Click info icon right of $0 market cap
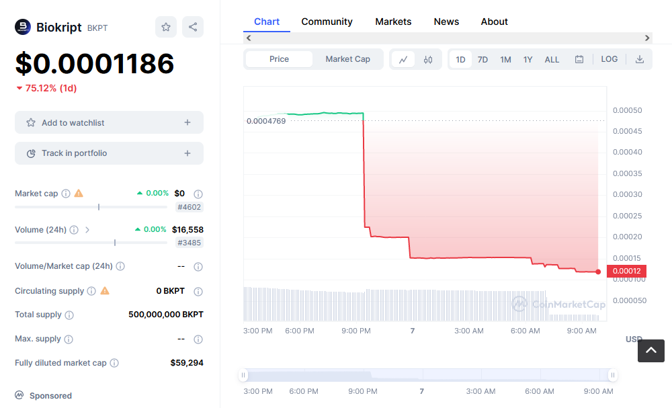The image size is (672, 408). tap(198, 194)
